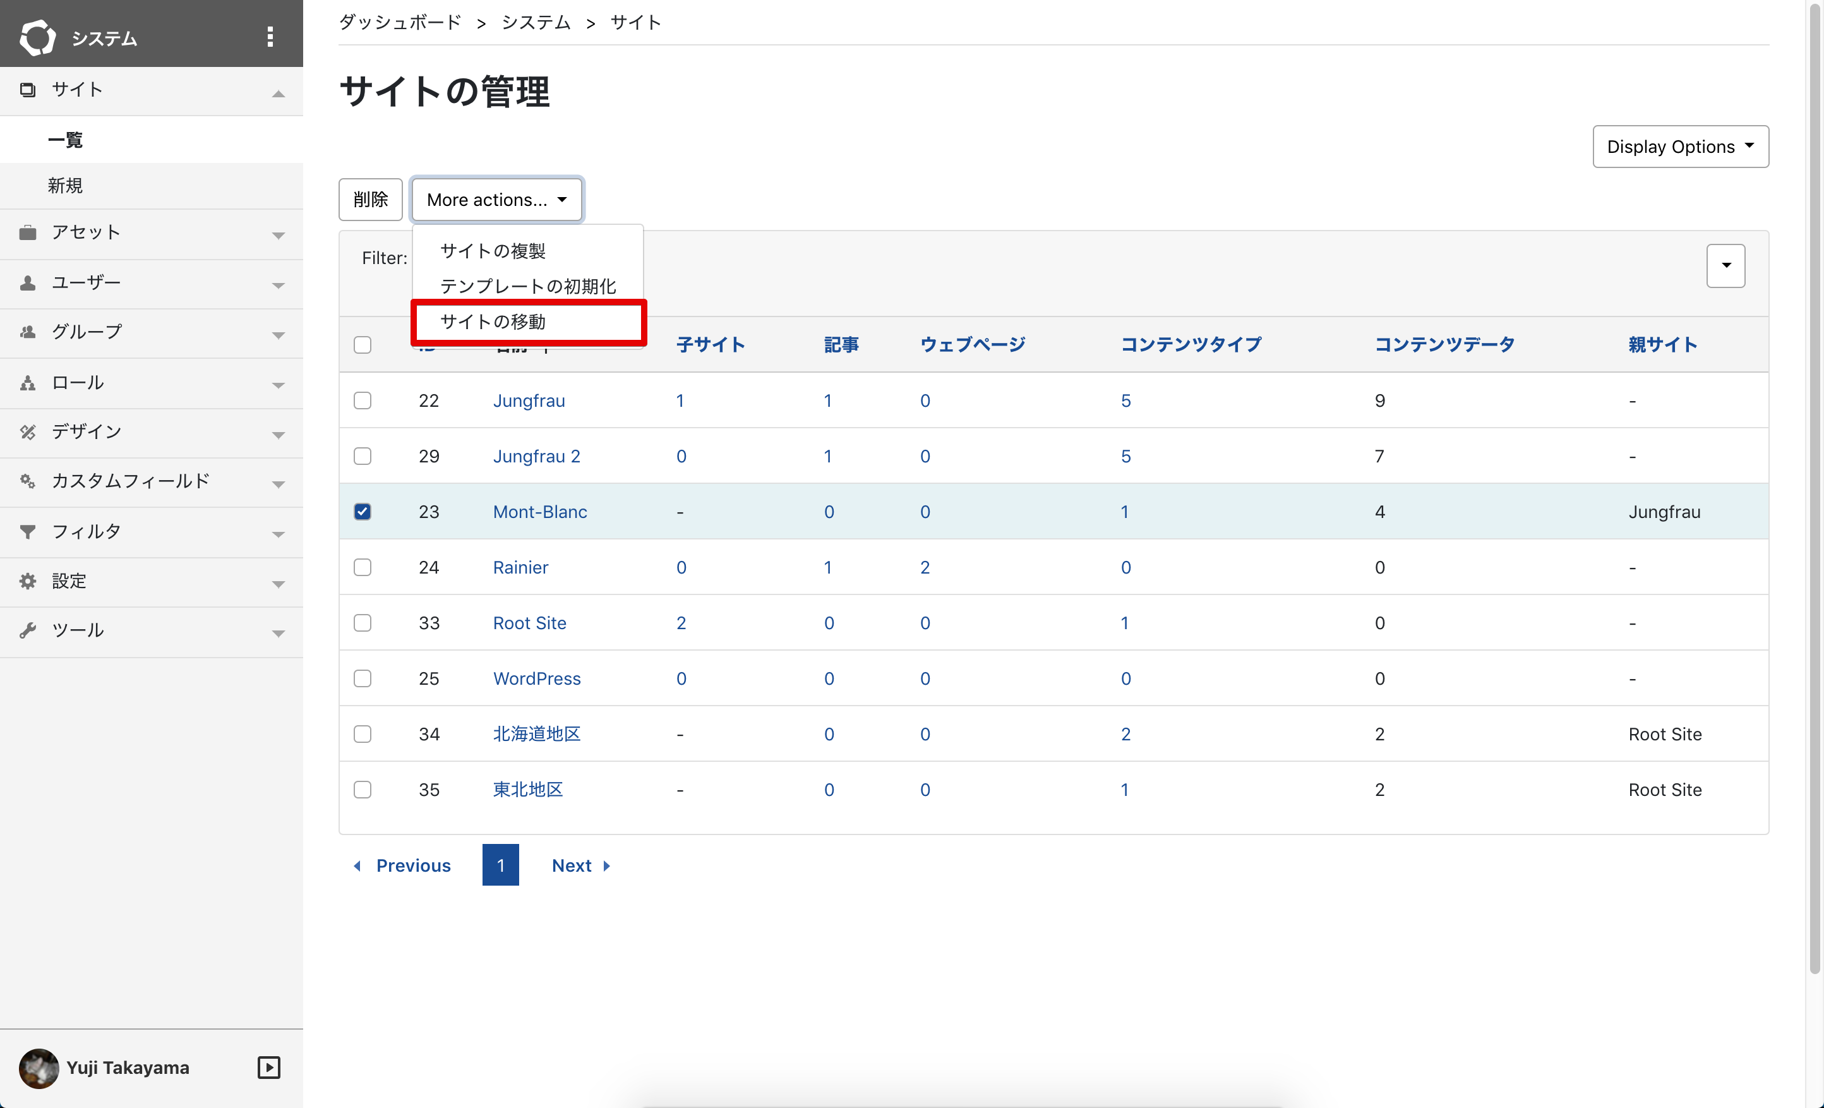Go to the Next page
Viewport: 1824px width, 1108px height.
[581, 865]
